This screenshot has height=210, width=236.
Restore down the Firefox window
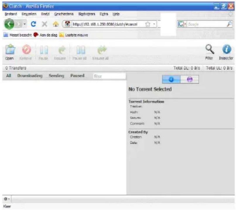(224, 6)
